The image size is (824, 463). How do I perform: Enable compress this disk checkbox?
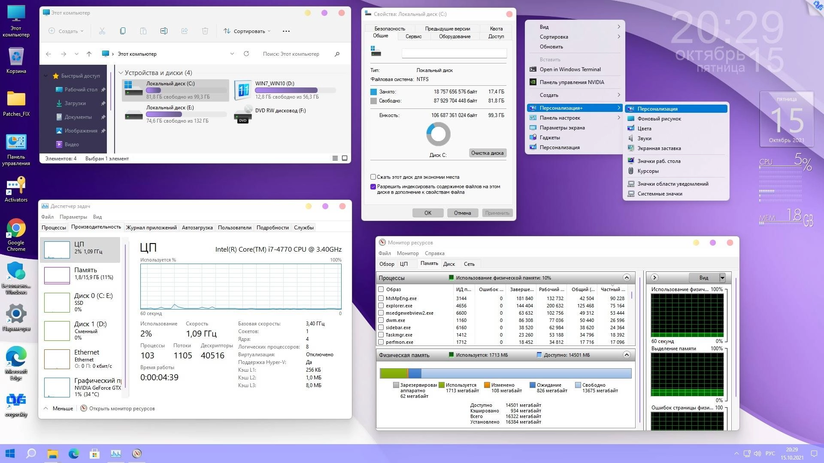click(x=373, y=177)
